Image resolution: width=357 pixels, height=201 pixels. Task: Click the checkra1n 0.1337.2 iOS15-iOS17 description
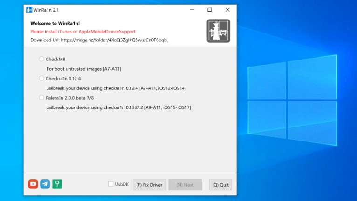point(119,107)
